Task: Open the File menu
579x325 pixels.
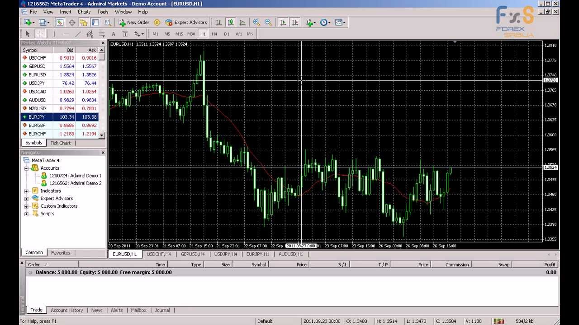Action: coord(33,12)
